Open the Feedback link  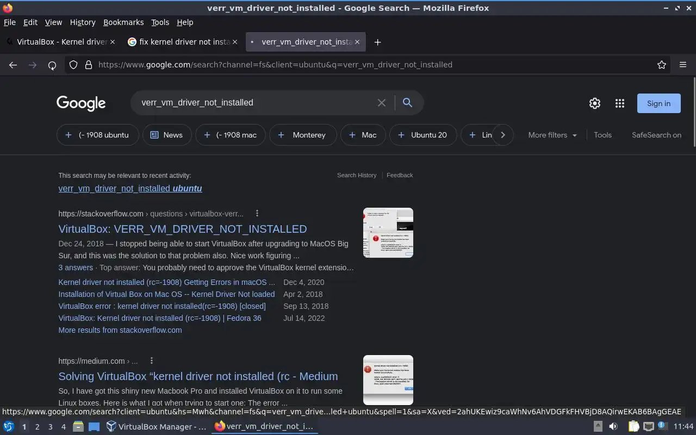click(x=400, y=175)
